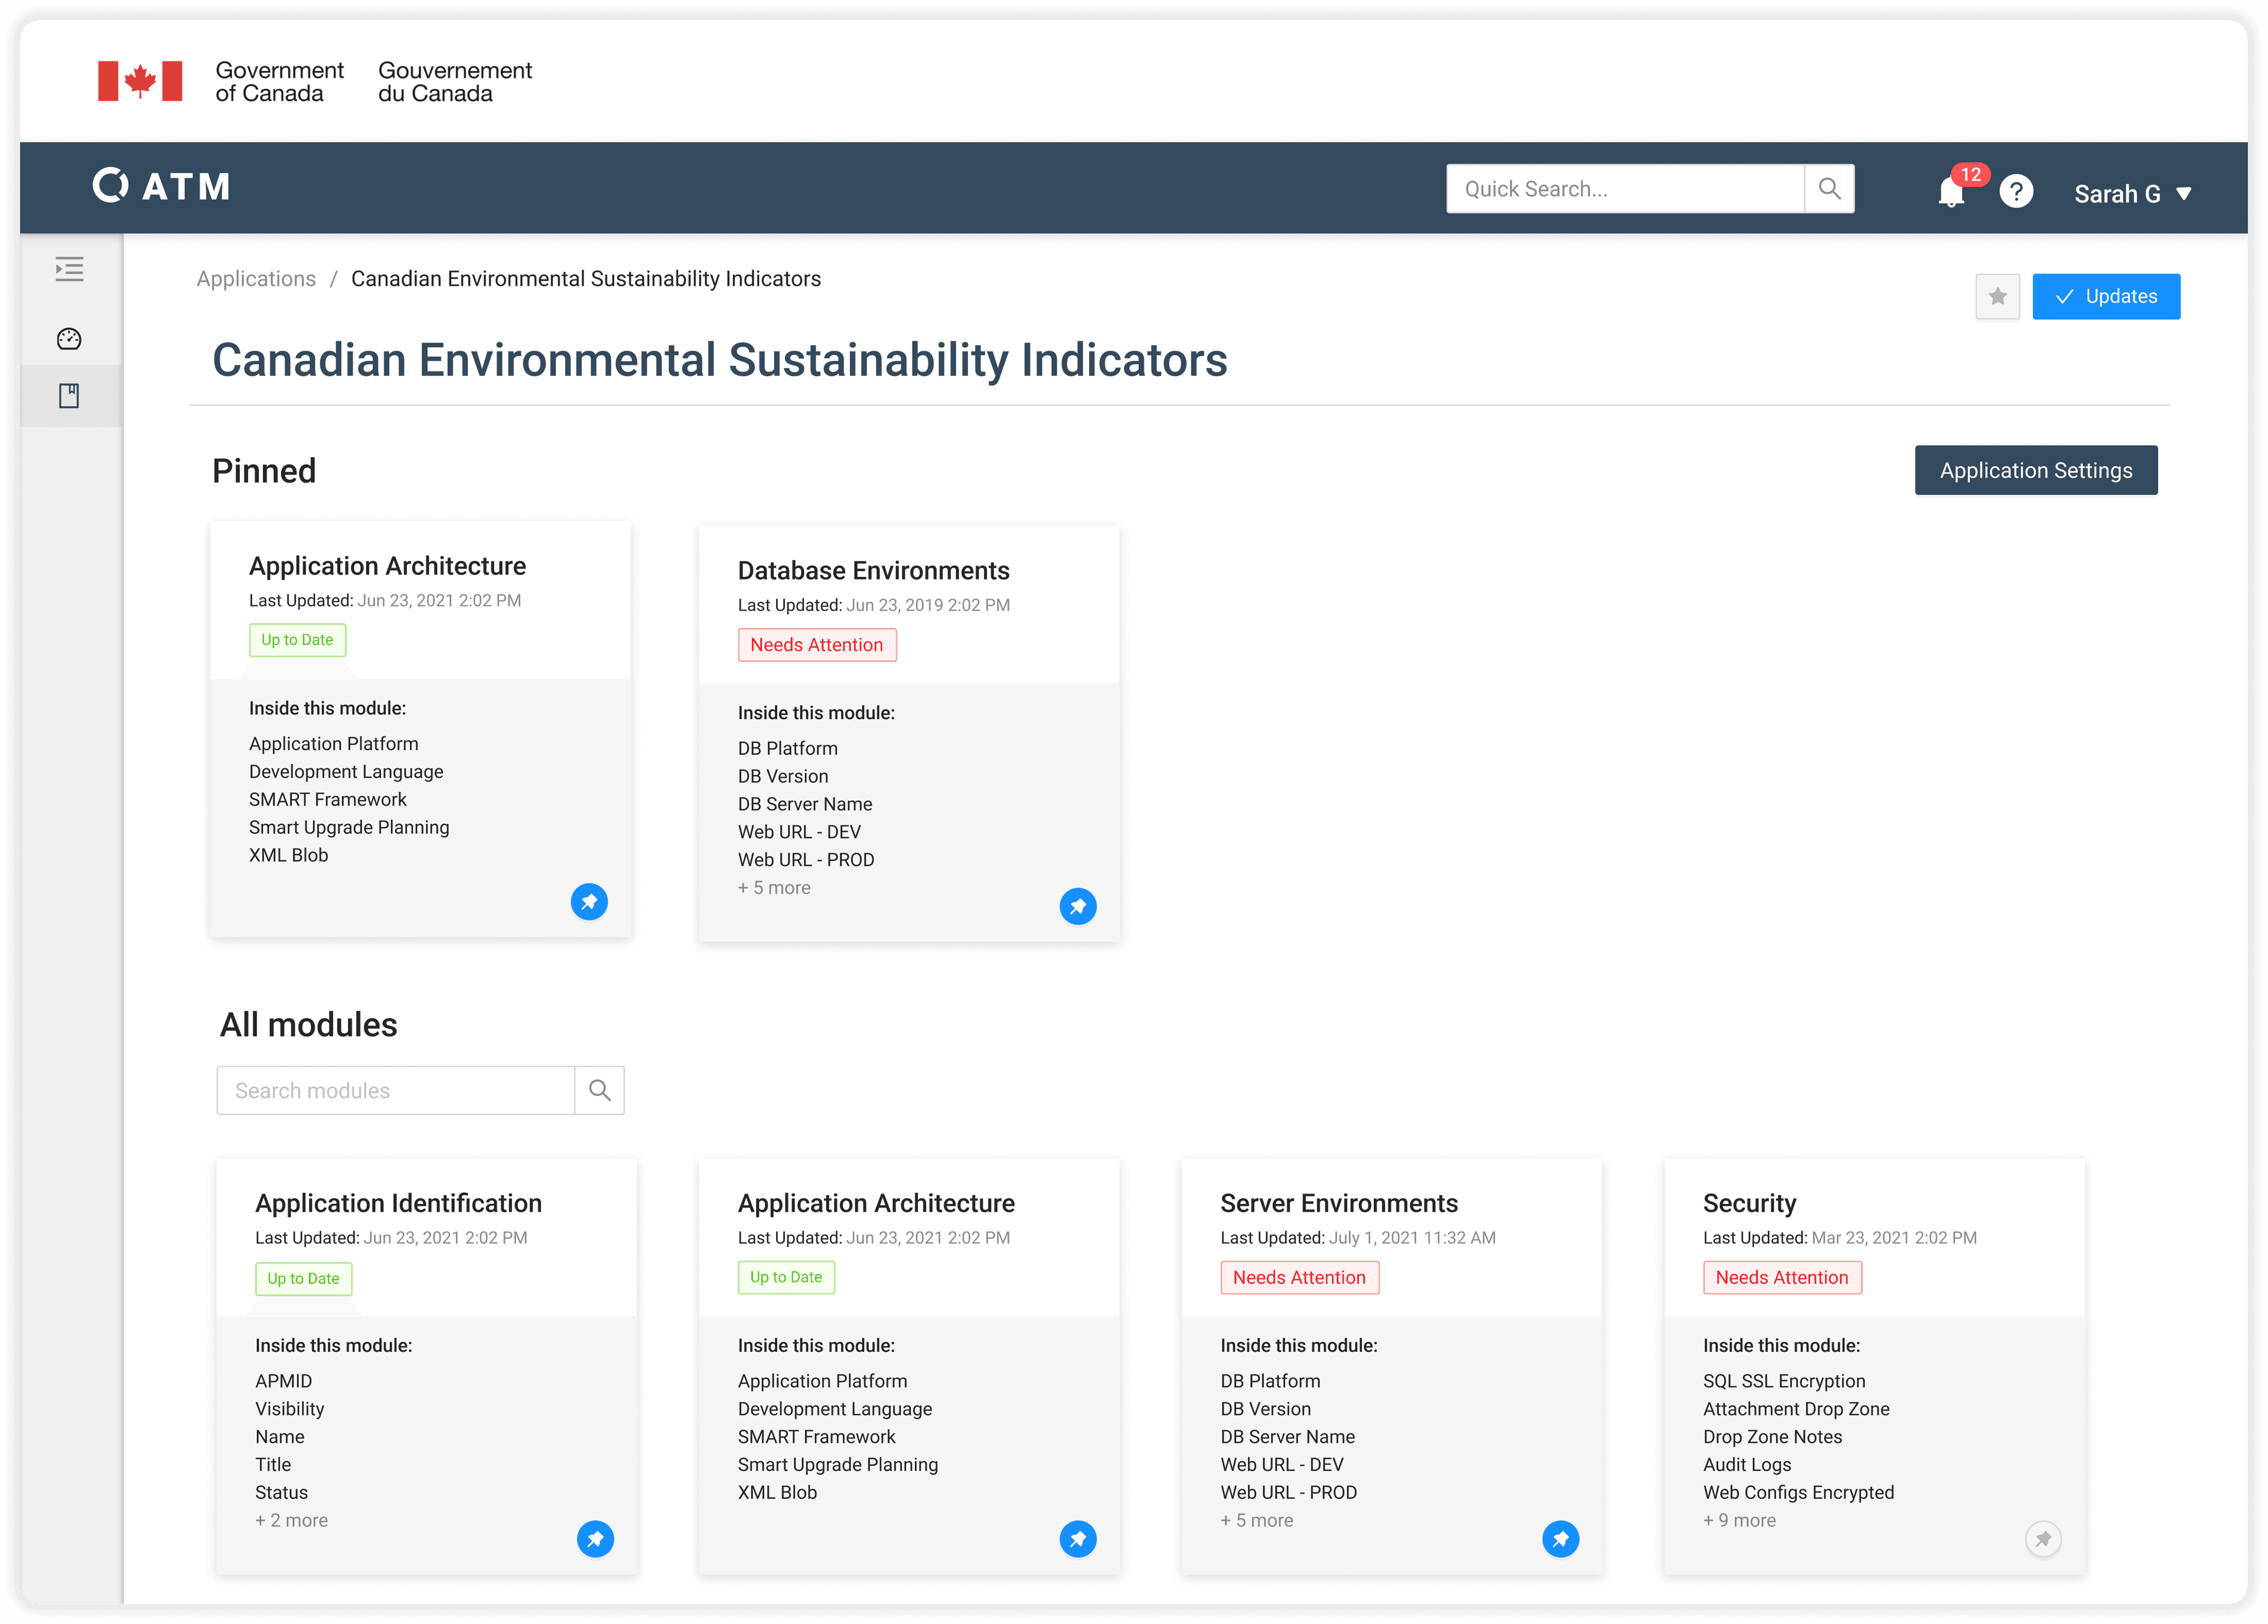Toggle pin on Application Identification module
This screenshot has width=2268, height=1624.
(x=595, y=1539)
